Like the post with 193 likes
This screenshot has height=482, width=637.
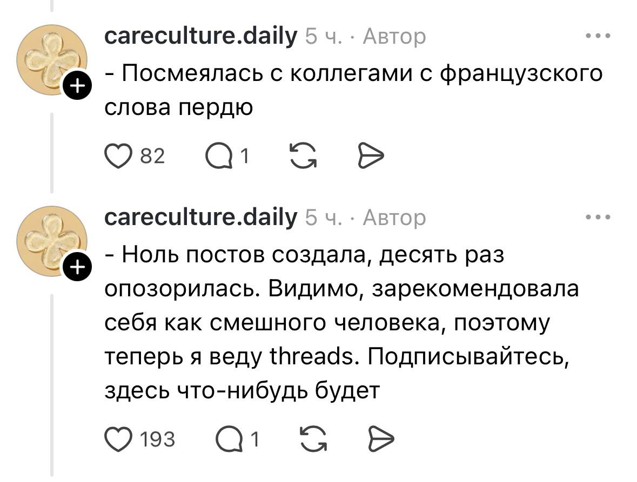pos(118,439)
